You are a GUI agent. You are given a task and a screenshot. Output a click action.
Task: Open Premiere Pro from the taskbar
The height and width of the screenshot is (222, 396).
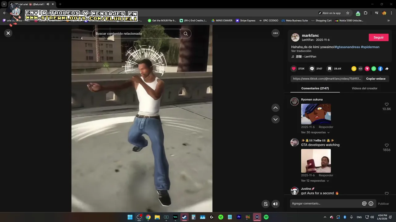tap(239, 217)
